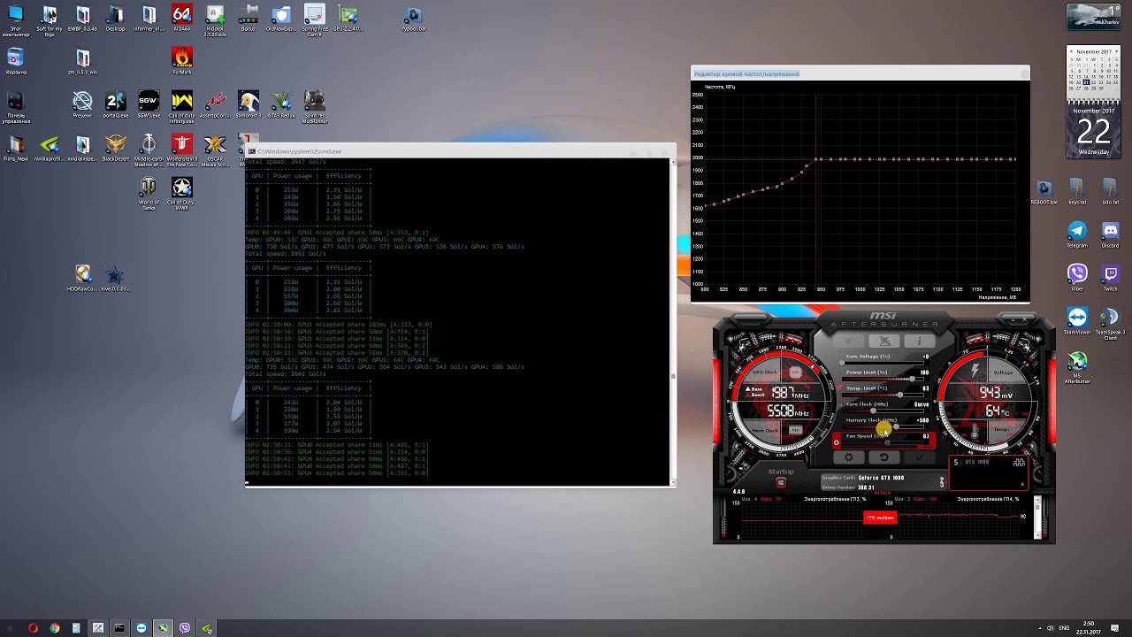Viewport: 1132px width, 637px height.
Task: Open the Viber desktop shortcut
Action: 1077,277
